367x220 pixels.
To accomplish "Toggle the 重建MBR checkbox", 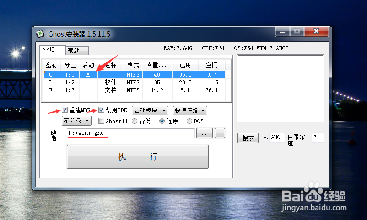I will [65, 110].
